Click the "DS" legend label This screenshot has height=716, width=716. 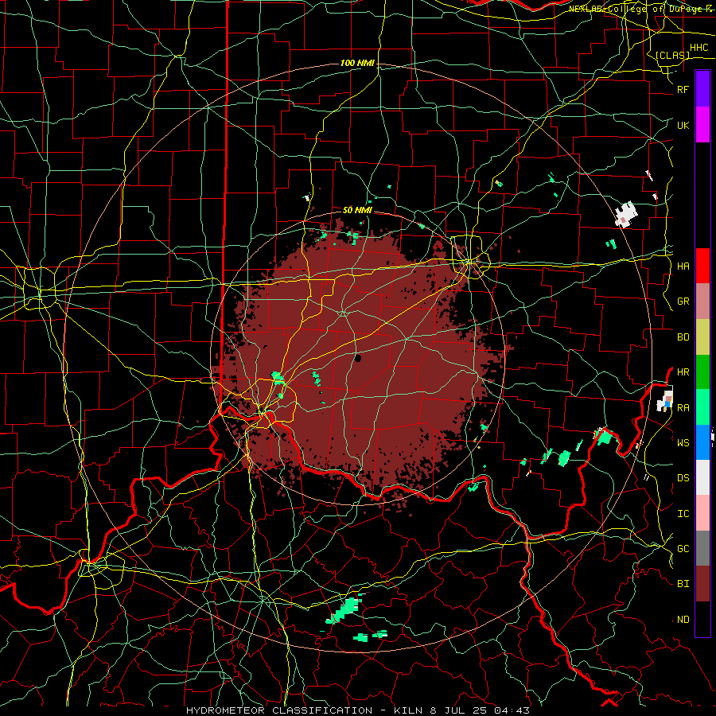pyautogui.click(x=683, y=478)
